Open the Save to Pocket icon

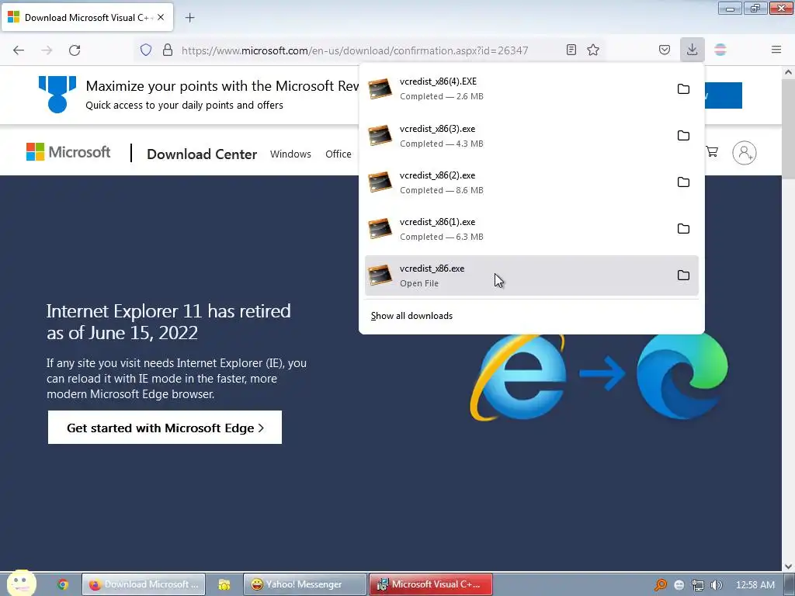pos(665,50)
